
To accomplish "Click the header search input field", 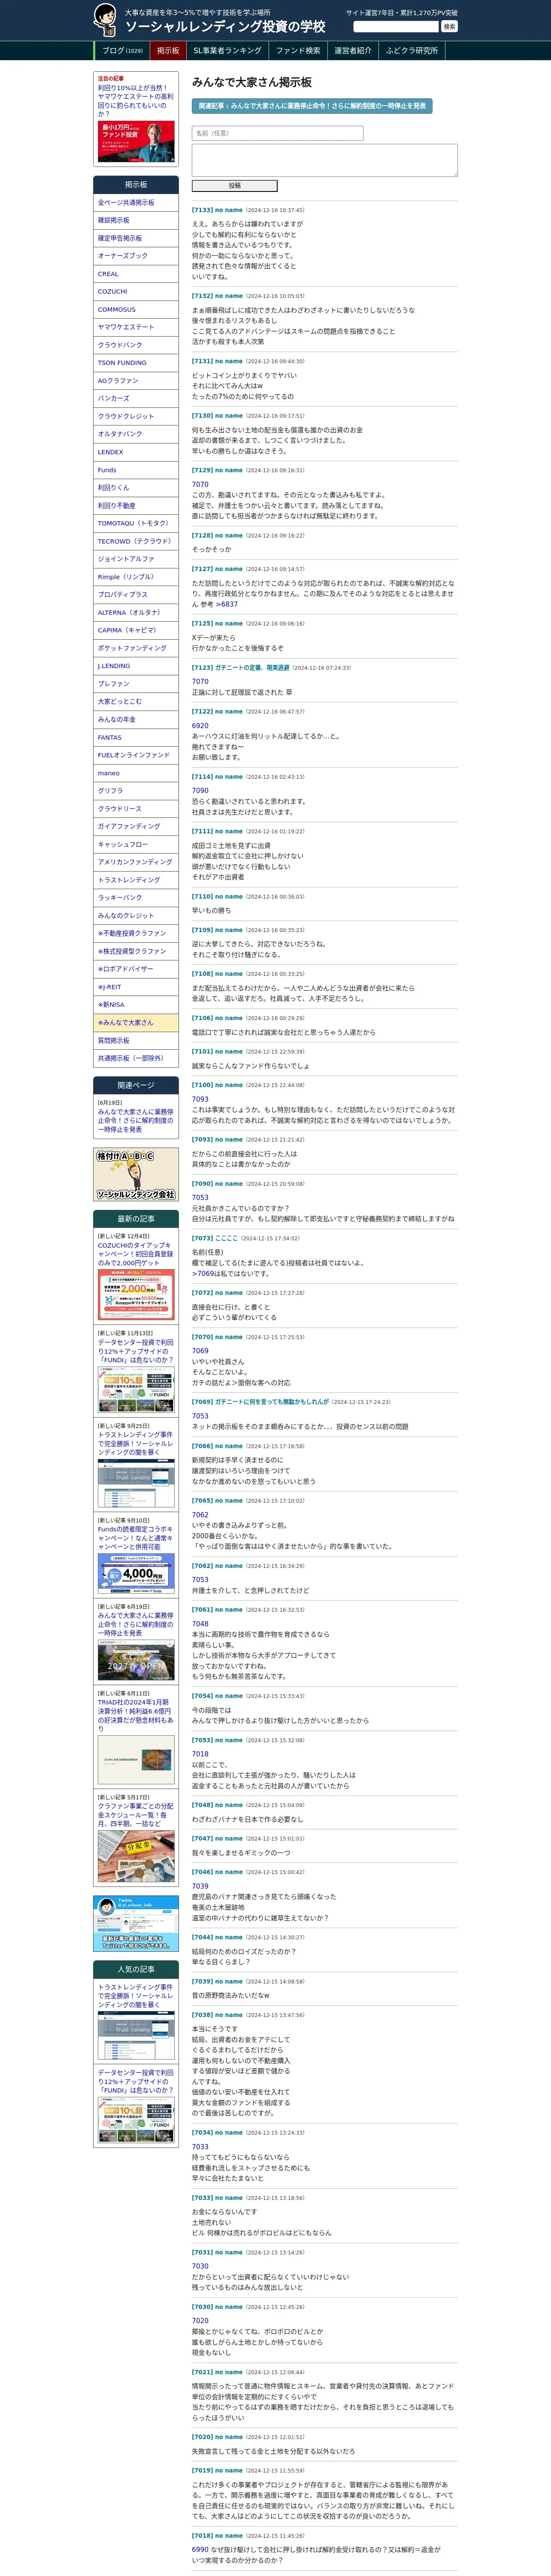I will [396, 27].
